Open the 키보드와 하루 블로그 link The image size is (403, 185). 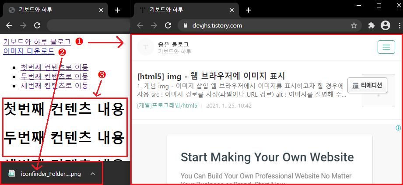point(37,42)
